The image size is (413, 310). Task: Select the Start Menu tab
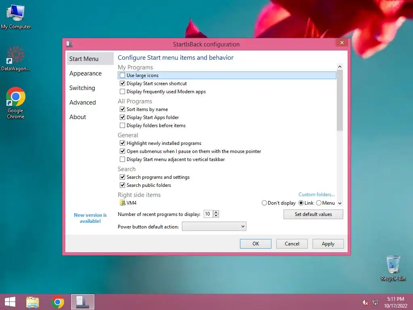90,59
